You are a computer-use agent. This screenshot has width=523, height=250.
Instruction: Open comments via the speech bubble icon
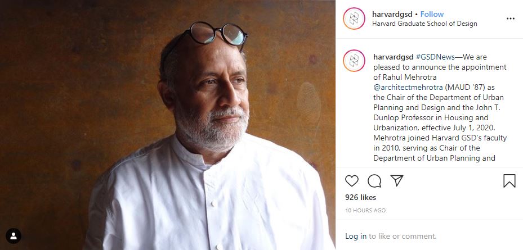pyautogui.click(x=374, y=181)
